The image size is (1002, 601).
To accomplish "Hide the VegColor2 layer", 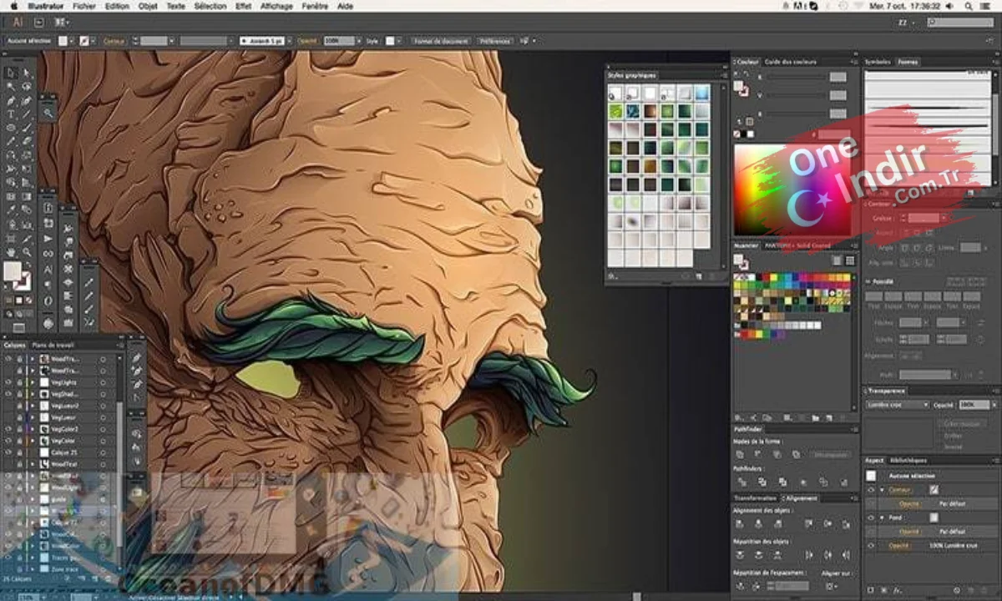I will point(8,428).
